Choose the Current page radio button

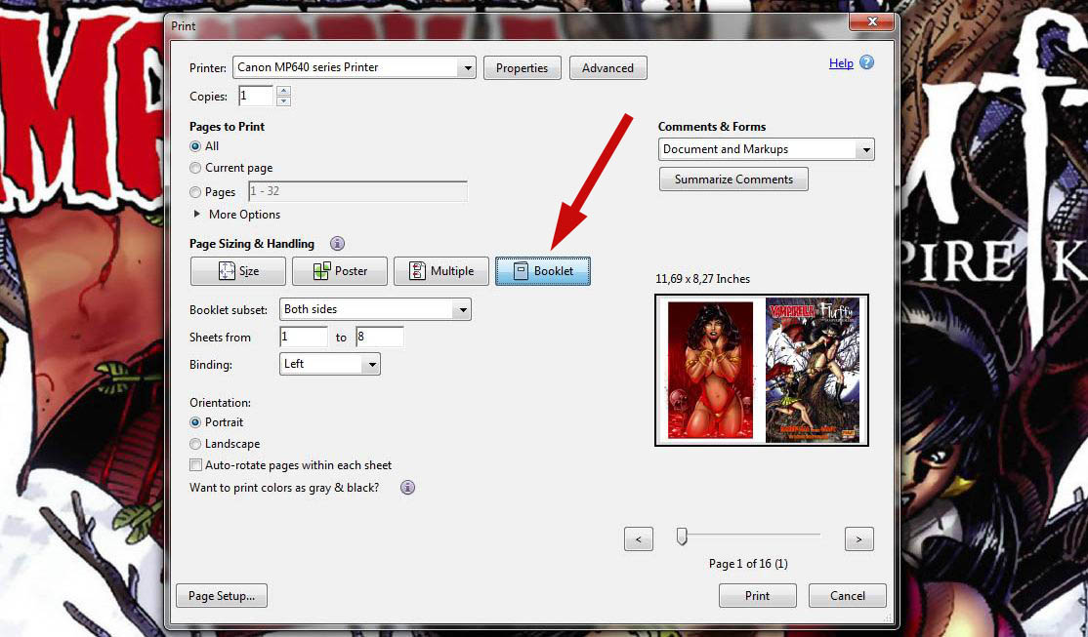click(195, 168)
